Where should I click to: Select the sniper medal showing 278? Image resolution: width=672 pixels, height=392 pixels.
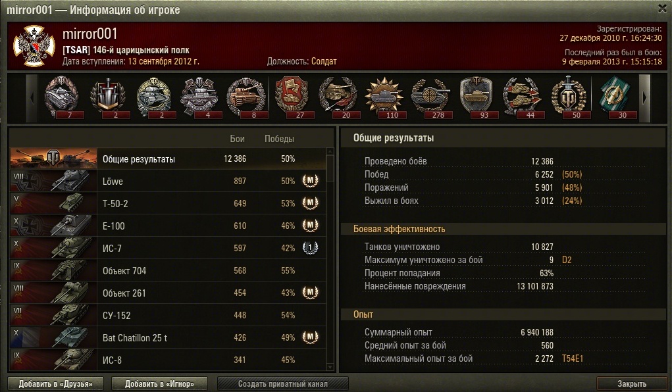pyautogui.click(x=430, y=97)
